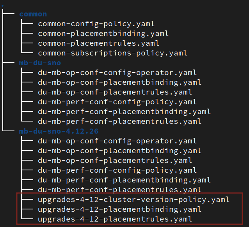Click the mb-du-sno directory name
The image size is (249, 227).
pyautogui.click(x=40, y=63)
